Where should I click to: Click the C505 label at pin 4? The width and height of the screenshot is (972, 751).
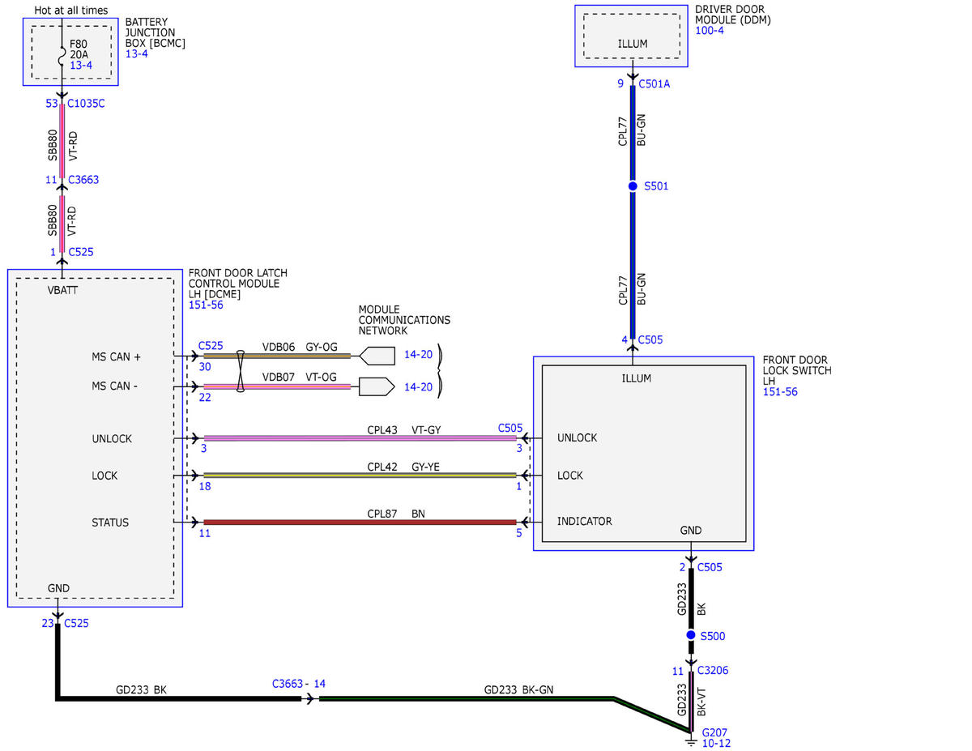[x=650, y=340]
